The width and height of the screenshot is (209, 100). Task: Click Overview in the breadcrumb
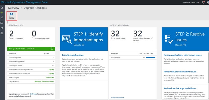tap(13, 8)
